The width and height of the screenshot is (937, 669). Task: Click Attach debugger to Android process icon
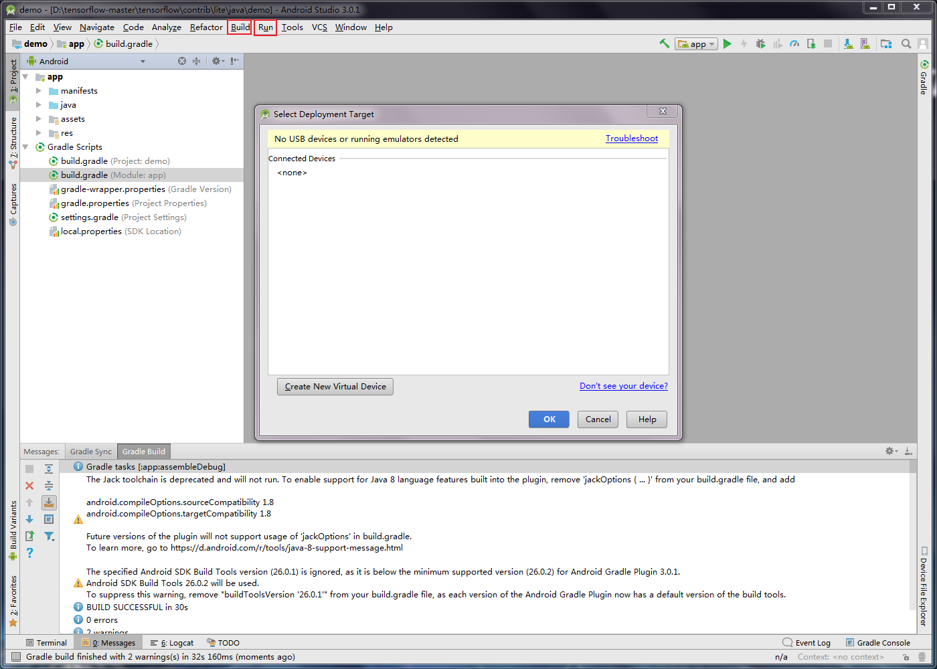pyautogui.click(x=811, y=43)
